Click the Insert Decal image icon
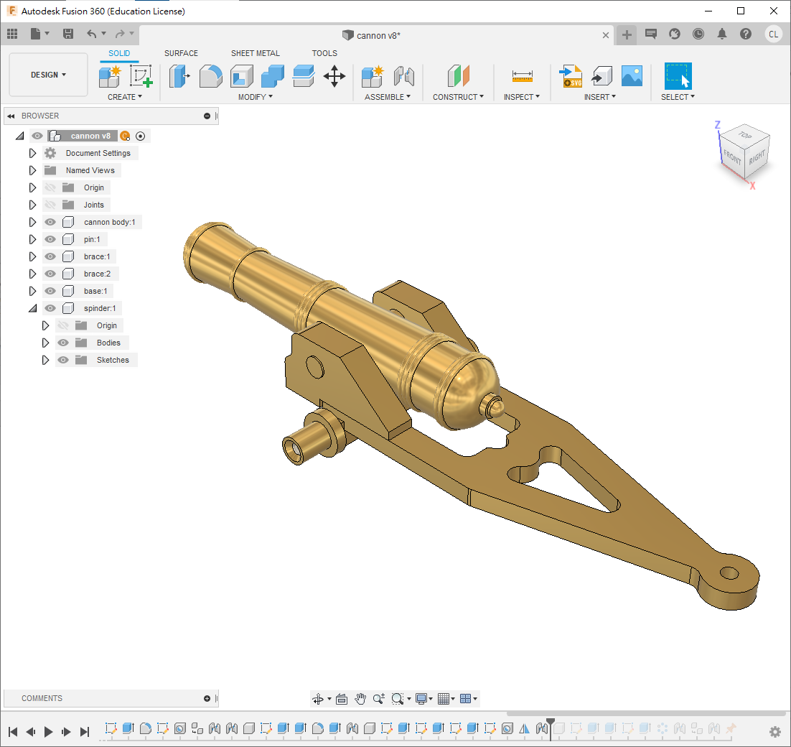 [x=632, y=76]
